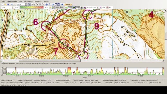Open the Инструменты menu

(x=28, y=2)
